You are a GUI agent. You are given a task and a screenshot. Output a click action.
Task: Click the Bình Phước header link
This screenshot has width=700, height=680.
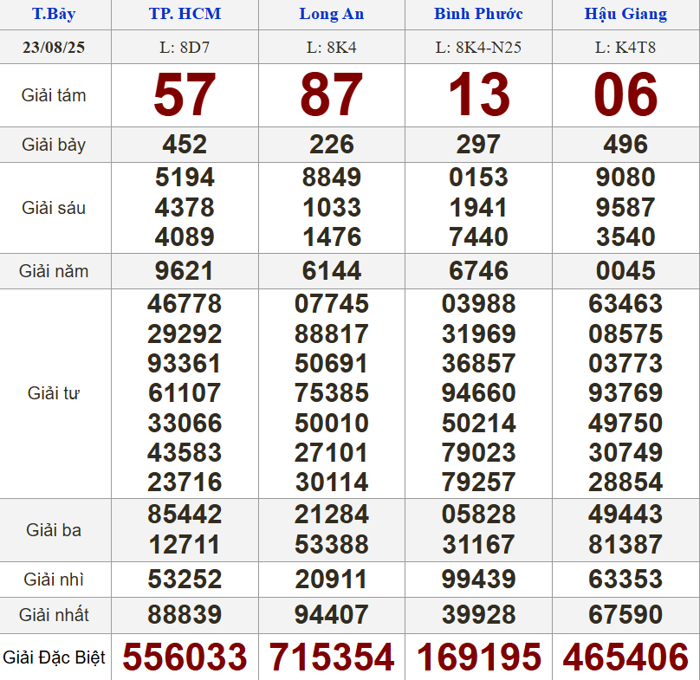(478, 14)
